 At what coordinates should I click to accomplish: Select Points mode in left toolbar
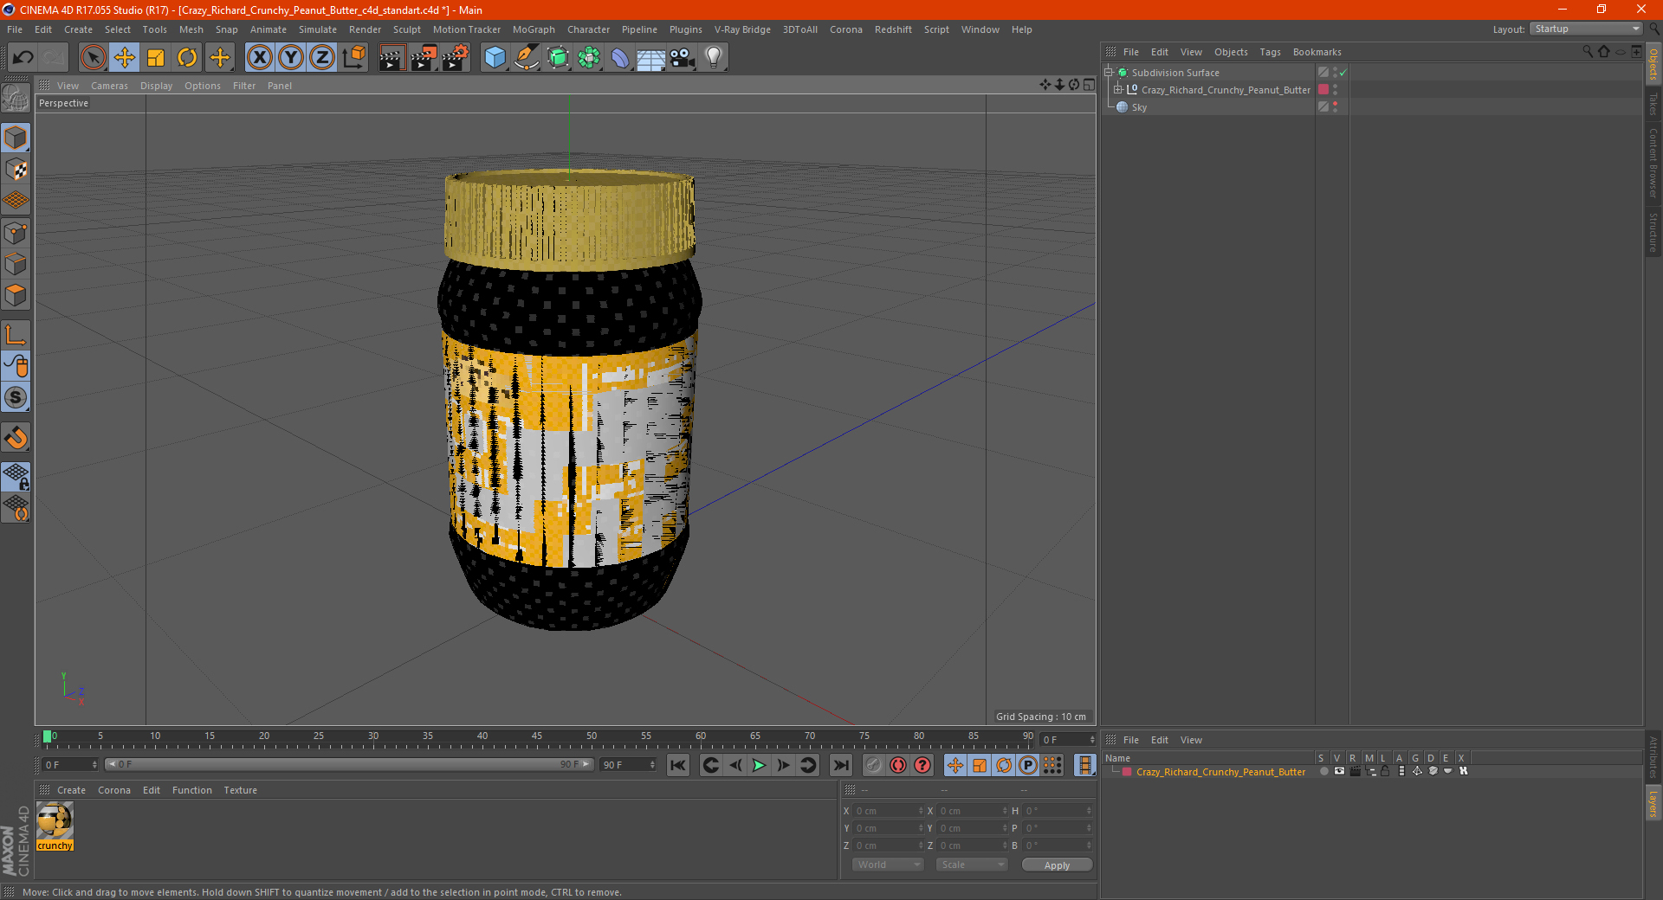pyautogui.click(x=16, y=233)
